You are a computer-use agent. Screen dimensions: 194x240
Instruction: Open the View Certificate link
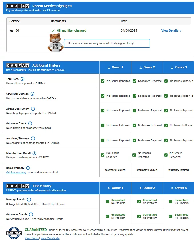click(x=50, y=238)
